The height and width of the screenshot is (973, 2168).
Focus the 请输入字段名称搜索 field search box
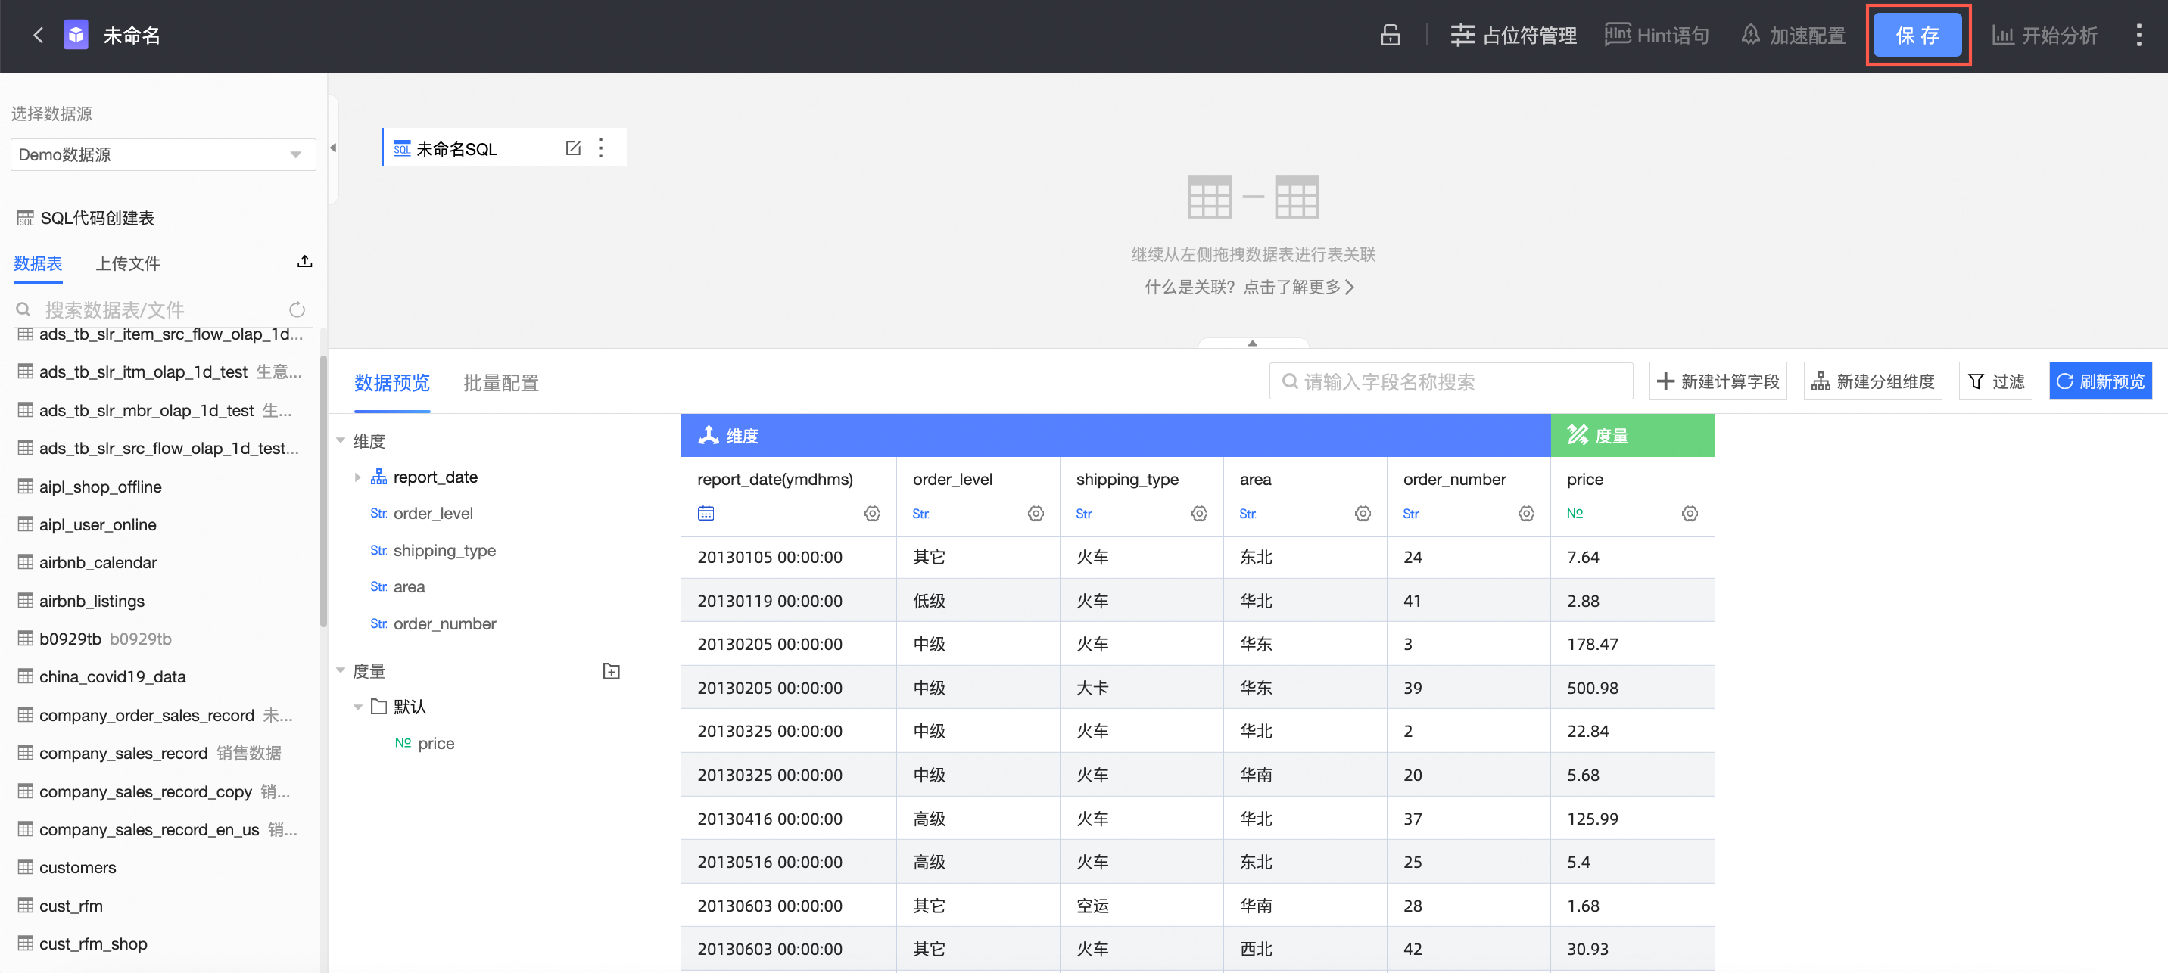(x=1451, y=382)
